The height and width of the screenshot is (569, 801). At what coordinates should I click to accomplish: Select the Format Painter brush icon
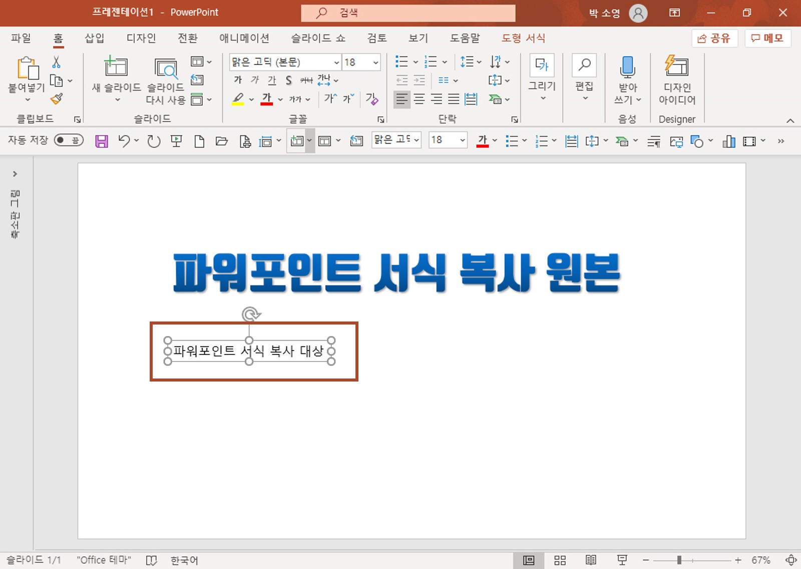(x=57, y=98)
